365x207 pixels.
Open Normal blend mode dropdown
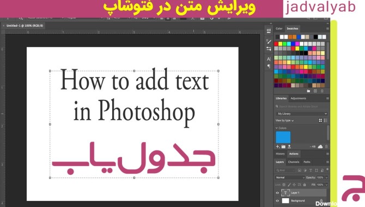(290, 178)
